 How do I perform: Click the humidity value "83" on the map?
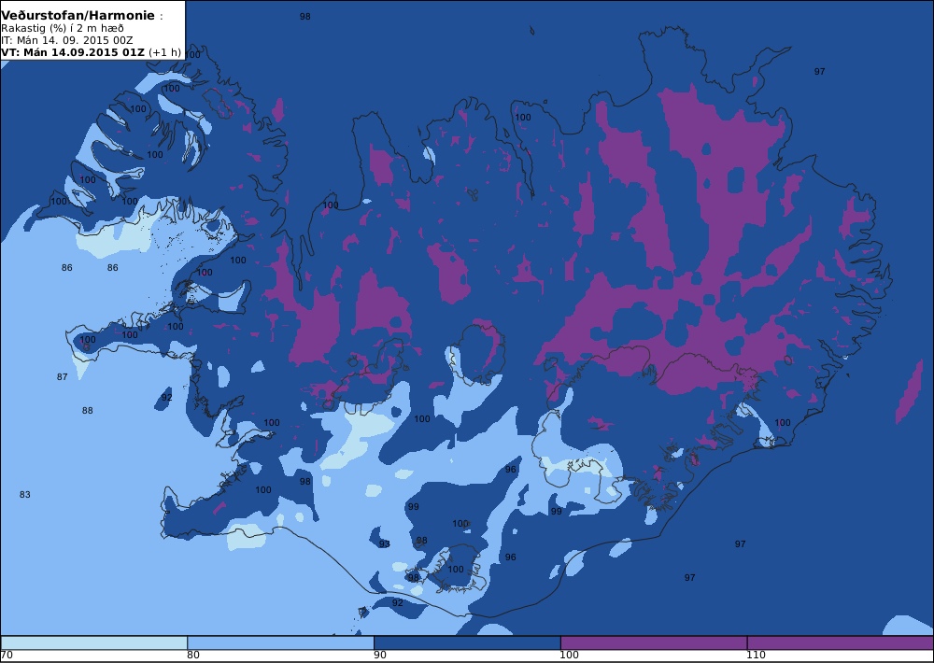point(25,494)
